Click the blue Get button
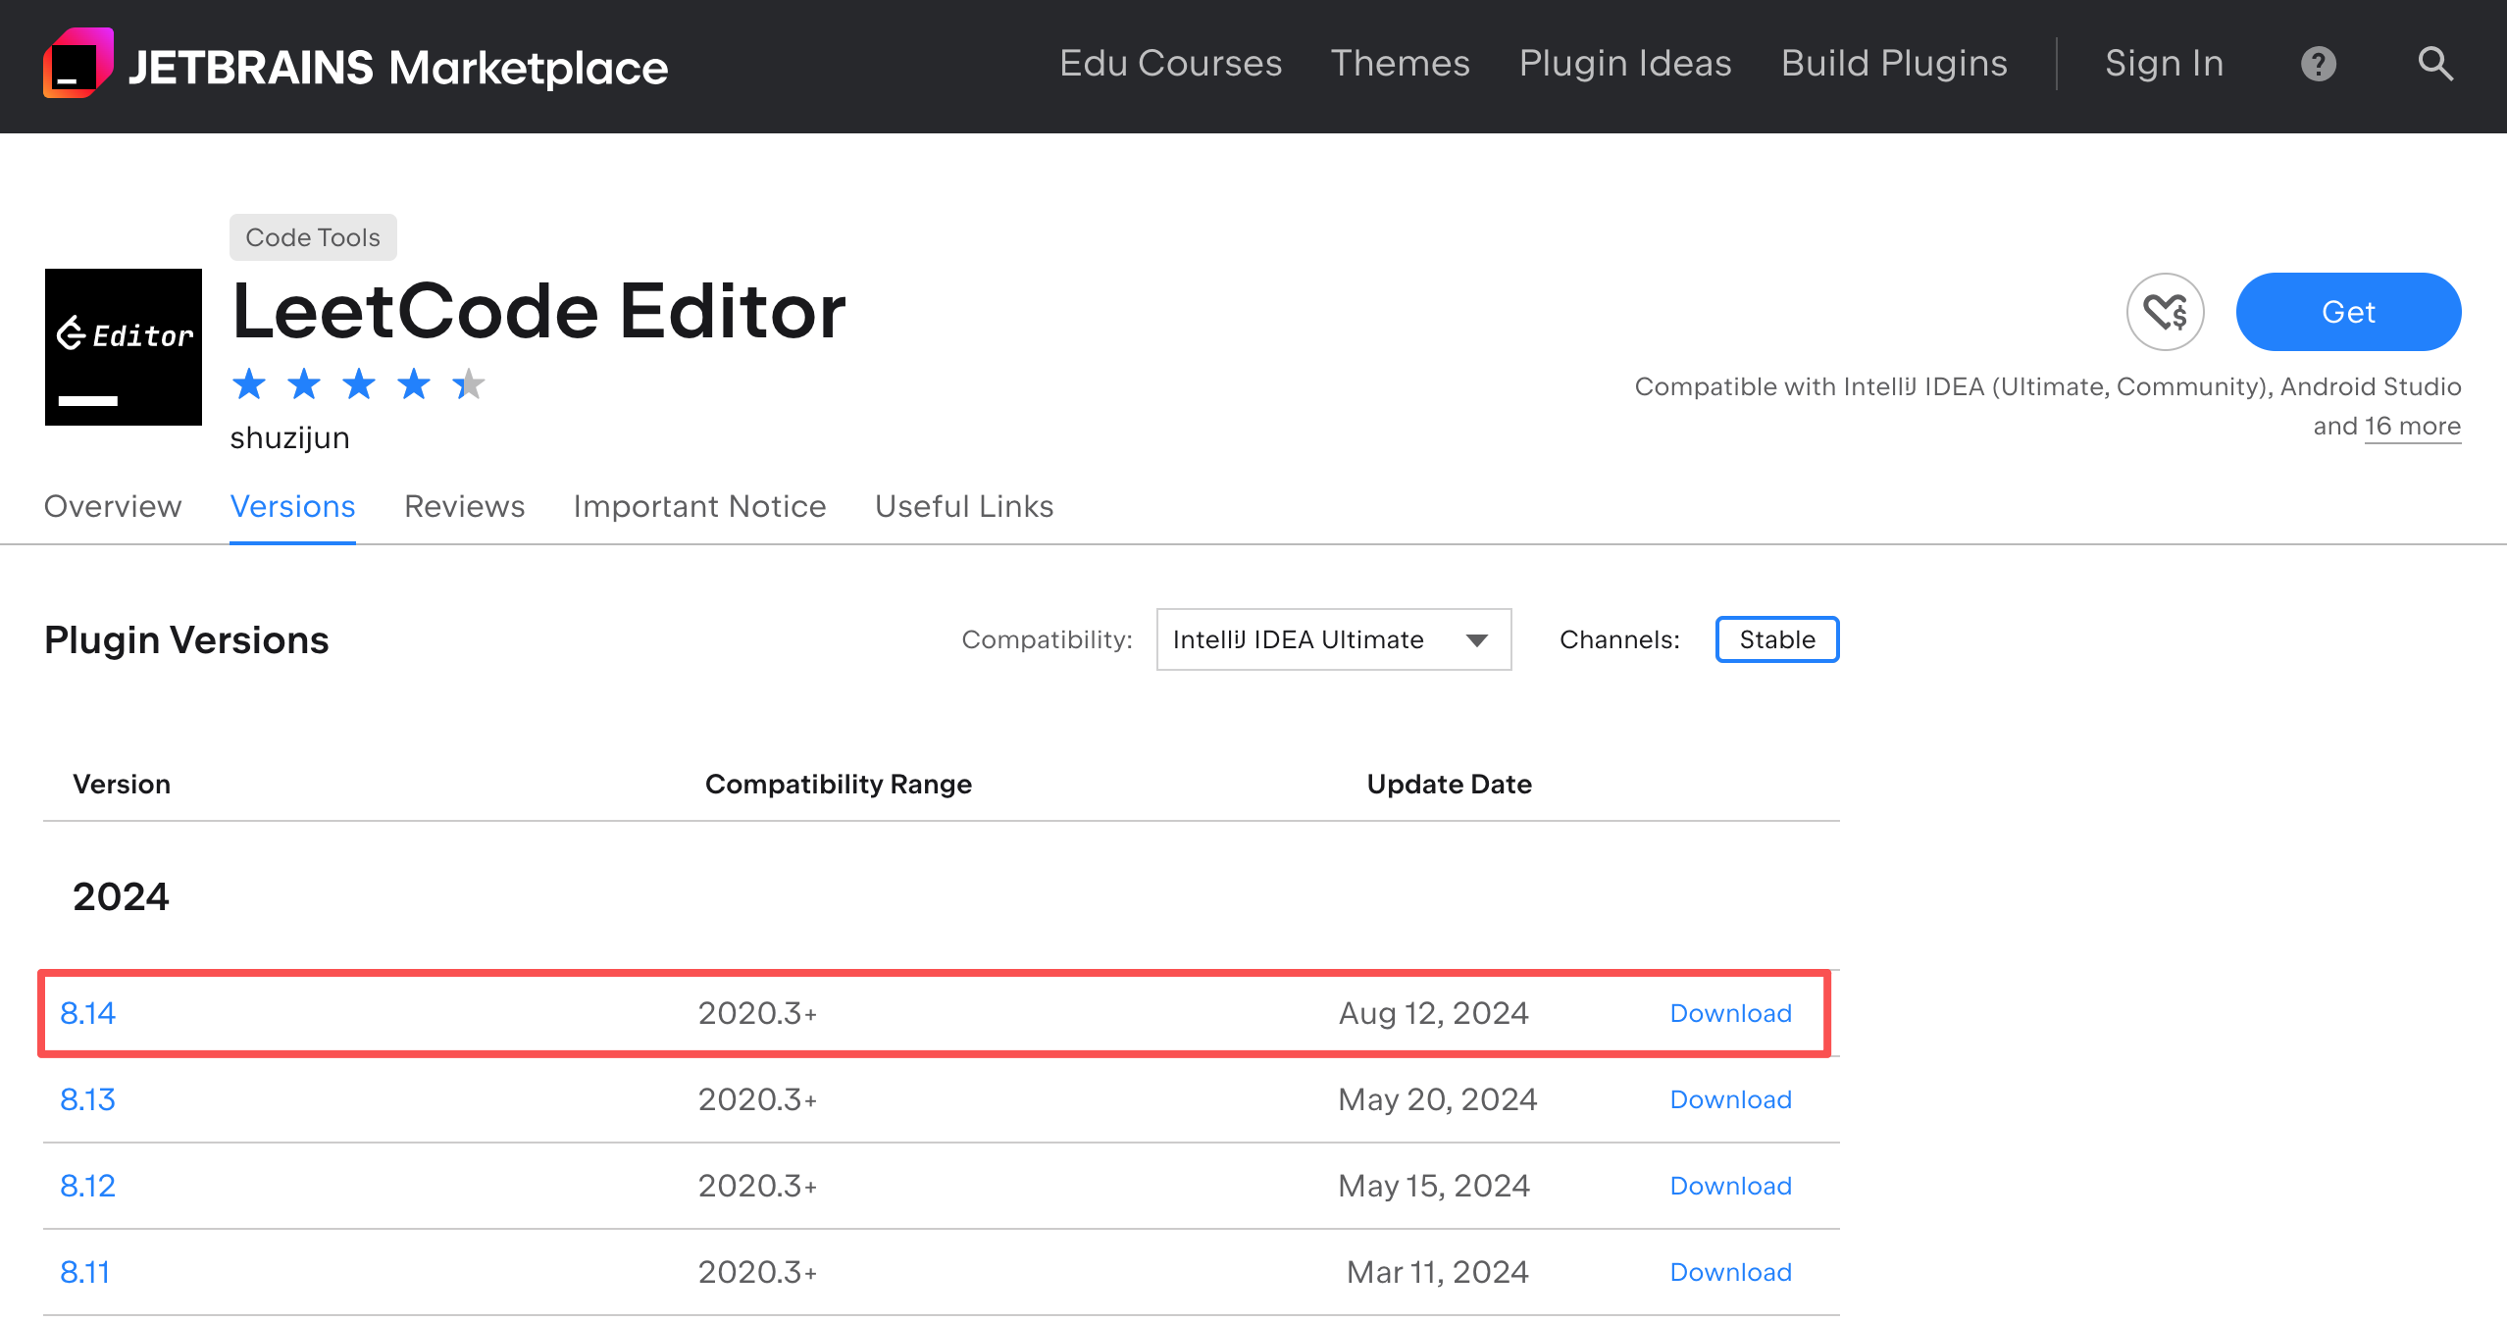Screen dimensions: 2507x1322 tap(2348, 312)
